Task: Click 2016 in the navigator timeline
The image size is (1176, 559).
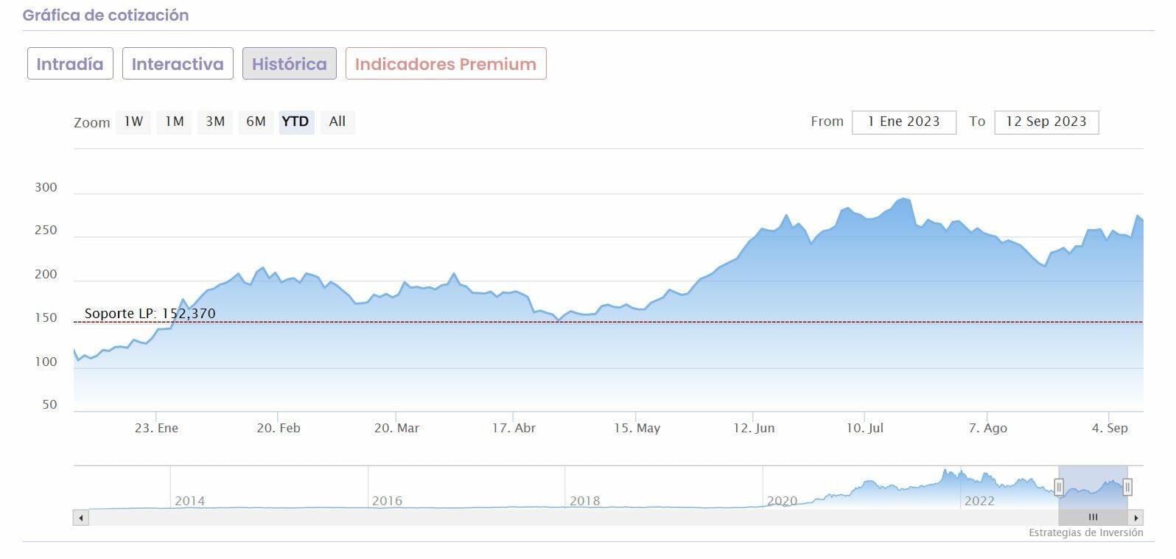Action: tap(387, 501)
